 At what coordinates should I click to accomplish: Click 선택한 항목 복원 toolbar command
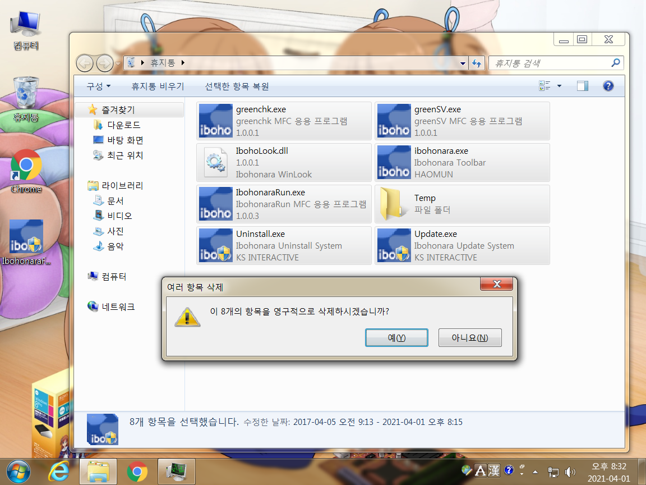(237, 86)
